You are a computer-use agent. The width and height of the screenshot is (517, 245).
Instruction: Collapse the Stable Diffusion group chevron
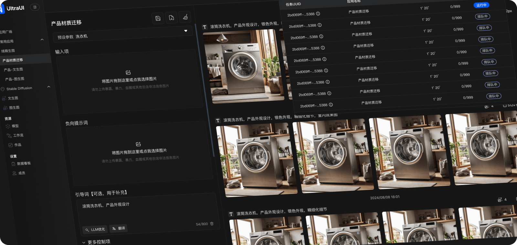(x=49, y=87)
